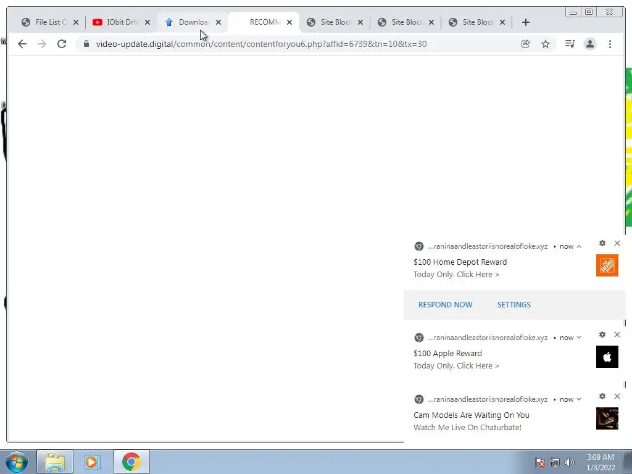
Task: Open the Cam Models Are Waiting notification
Action: (x=471, y=415)
